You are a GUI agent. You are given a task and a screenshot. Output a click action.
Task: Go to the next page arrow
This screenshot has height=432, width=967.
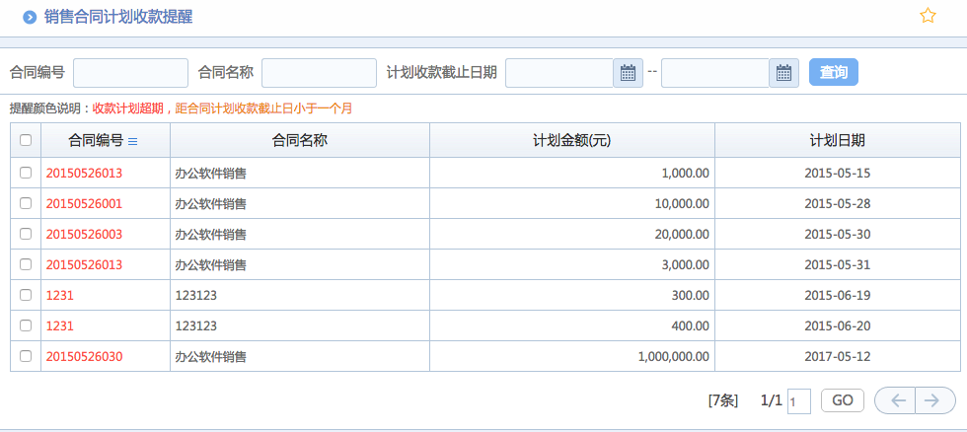[x=934, y=400]
